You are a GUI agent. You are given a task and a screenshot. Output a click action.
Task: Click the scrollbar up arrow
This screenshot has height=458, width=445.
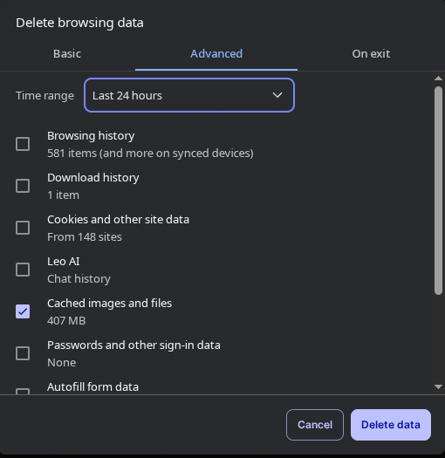point(438,78)
